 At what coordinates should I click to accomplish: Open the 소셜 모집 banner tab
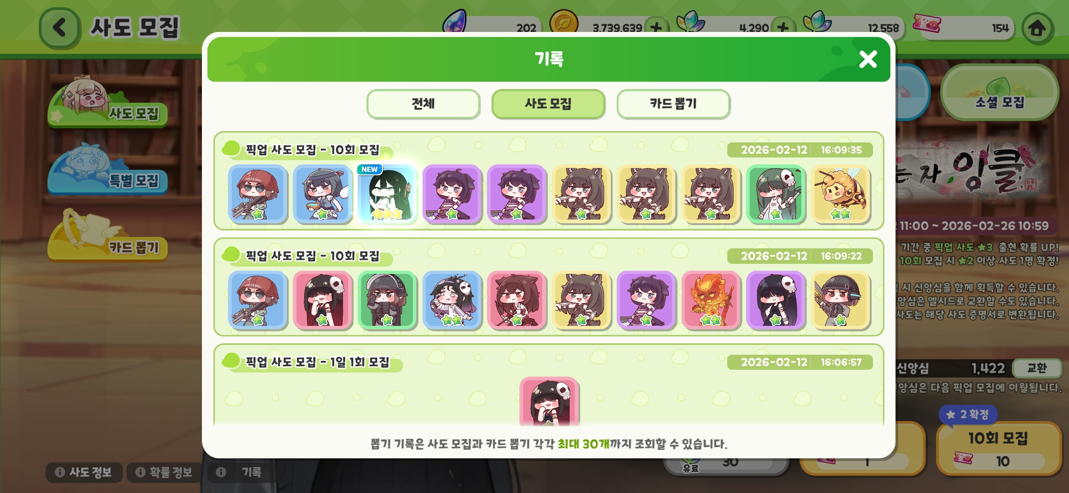[x=1000, y=93]
